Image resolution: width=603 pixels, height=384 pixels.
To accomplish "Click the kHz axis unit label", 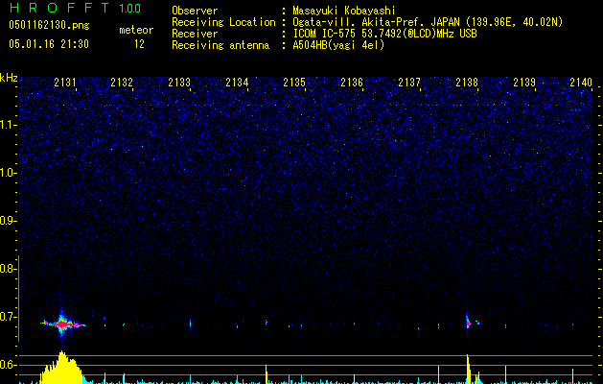I will pyautogui.click(x=9, y=78).
